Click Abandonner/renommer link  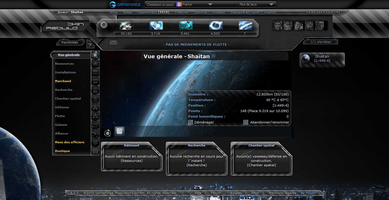pyautogui.click(x=270, y=122)
